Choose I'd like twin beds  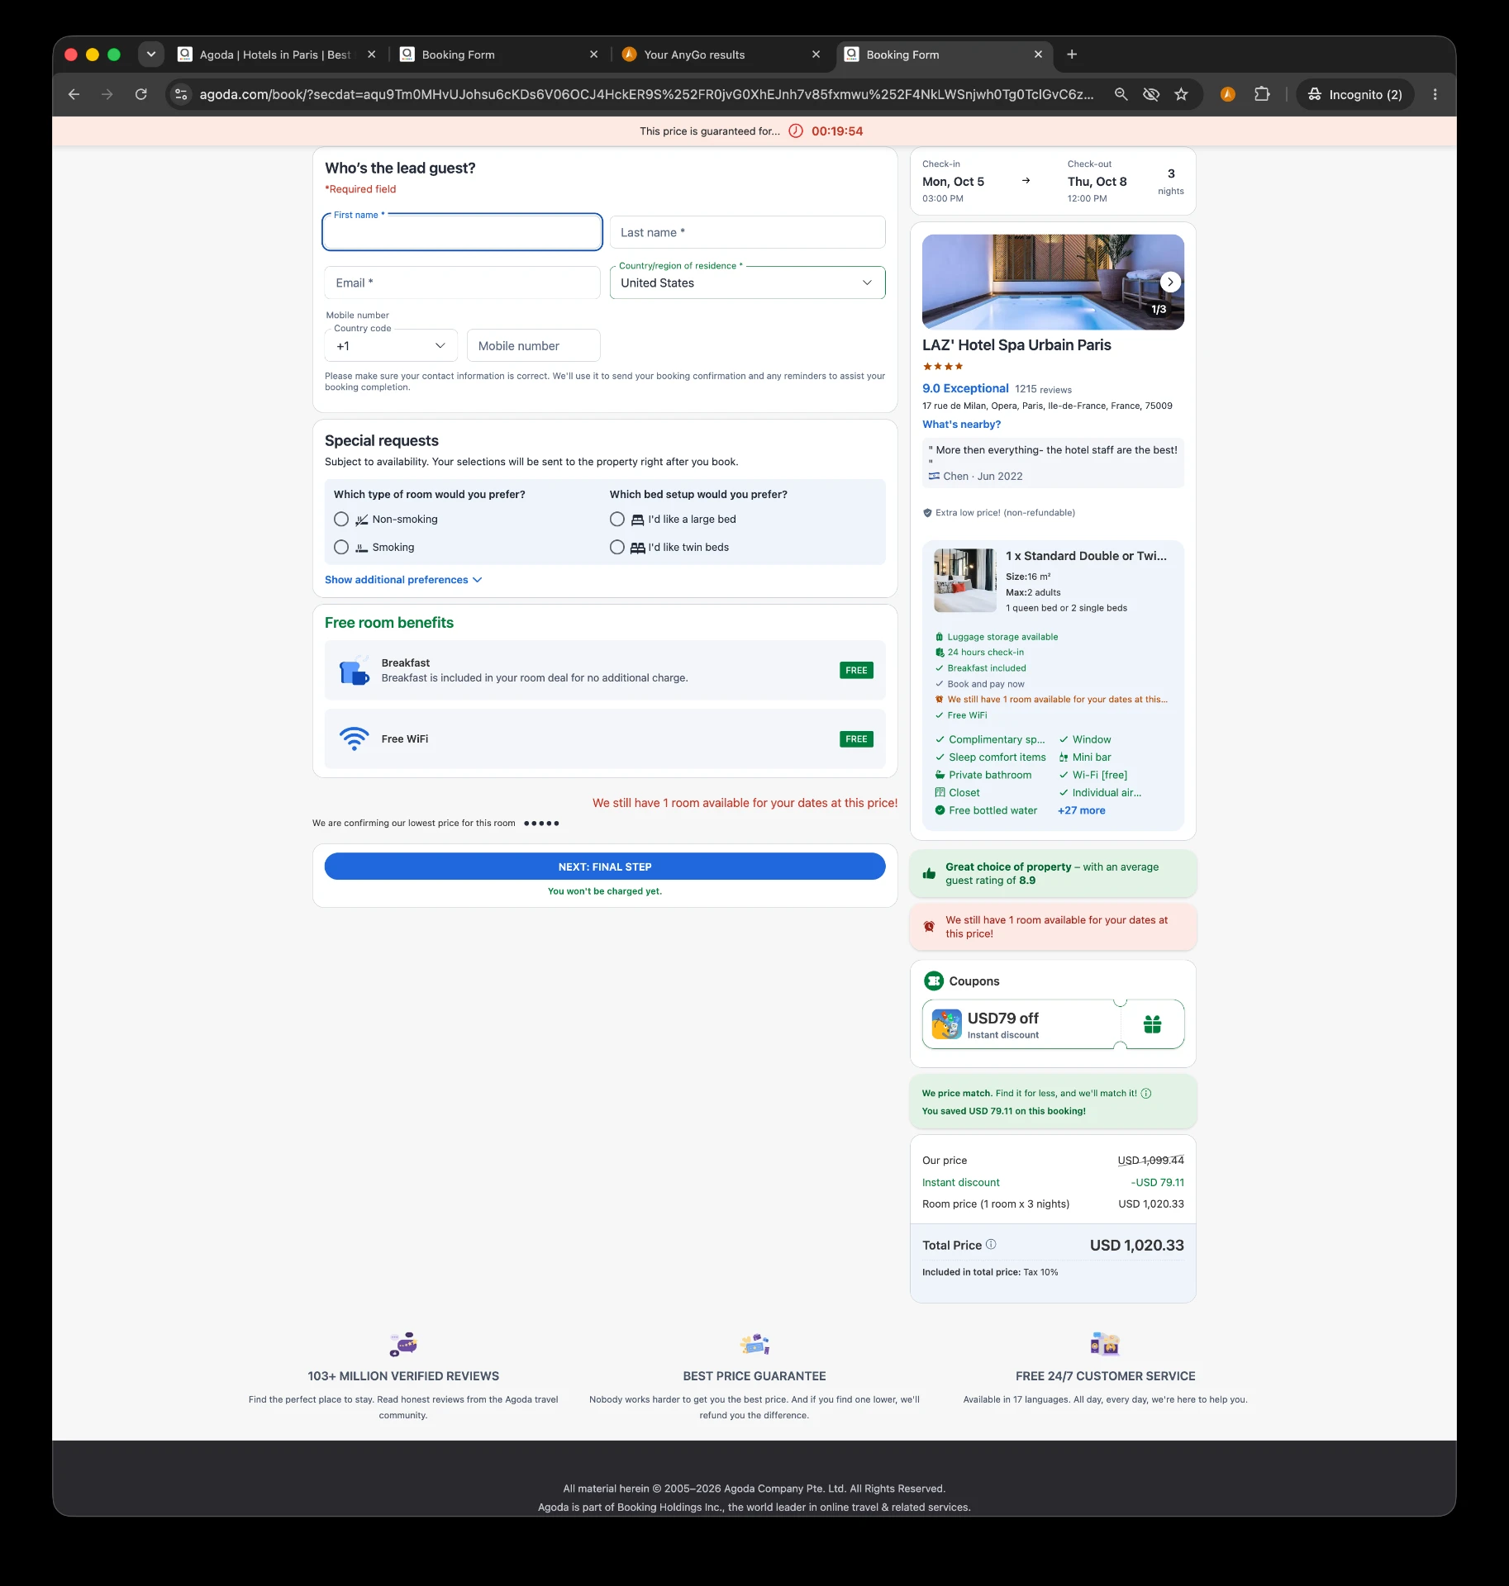(x=617, y=547)
